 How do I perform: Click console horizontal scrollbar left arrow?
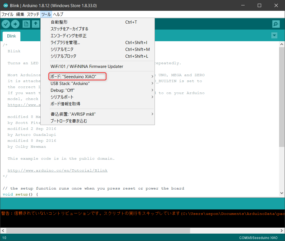click(x=3, y=230)
